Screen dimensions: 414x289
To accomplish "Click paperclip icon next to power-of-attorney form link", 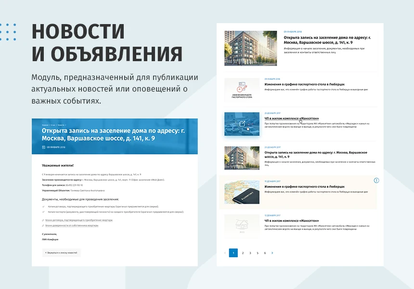I will (43, 225).
